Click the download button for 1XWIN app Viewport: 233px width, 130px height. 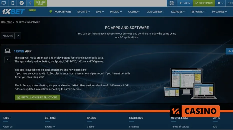coord(230,51)
